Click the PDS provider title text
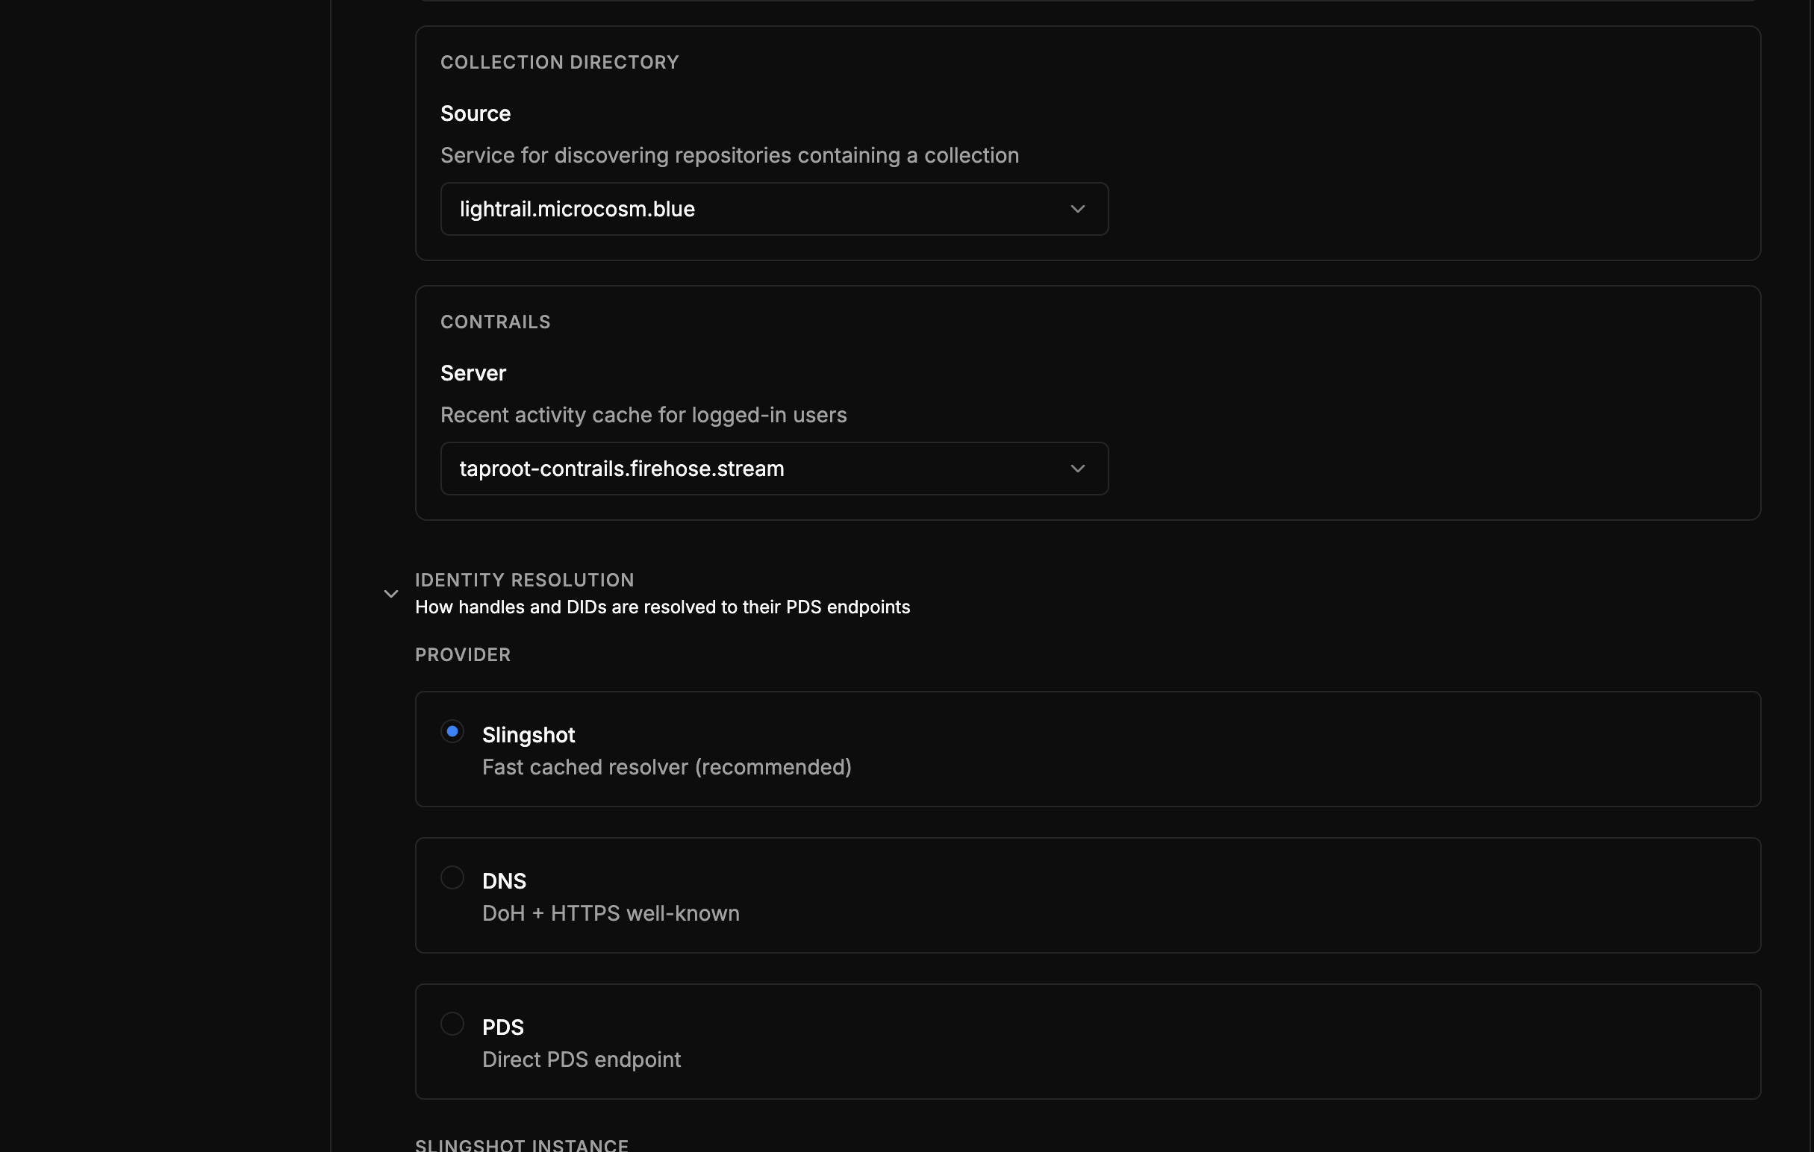The image size is (1814, 1152). (x=502, y=1027)
